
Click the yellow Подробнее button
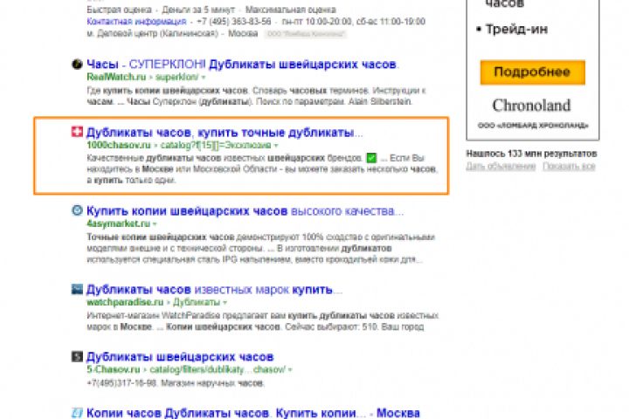pos(532,72)
